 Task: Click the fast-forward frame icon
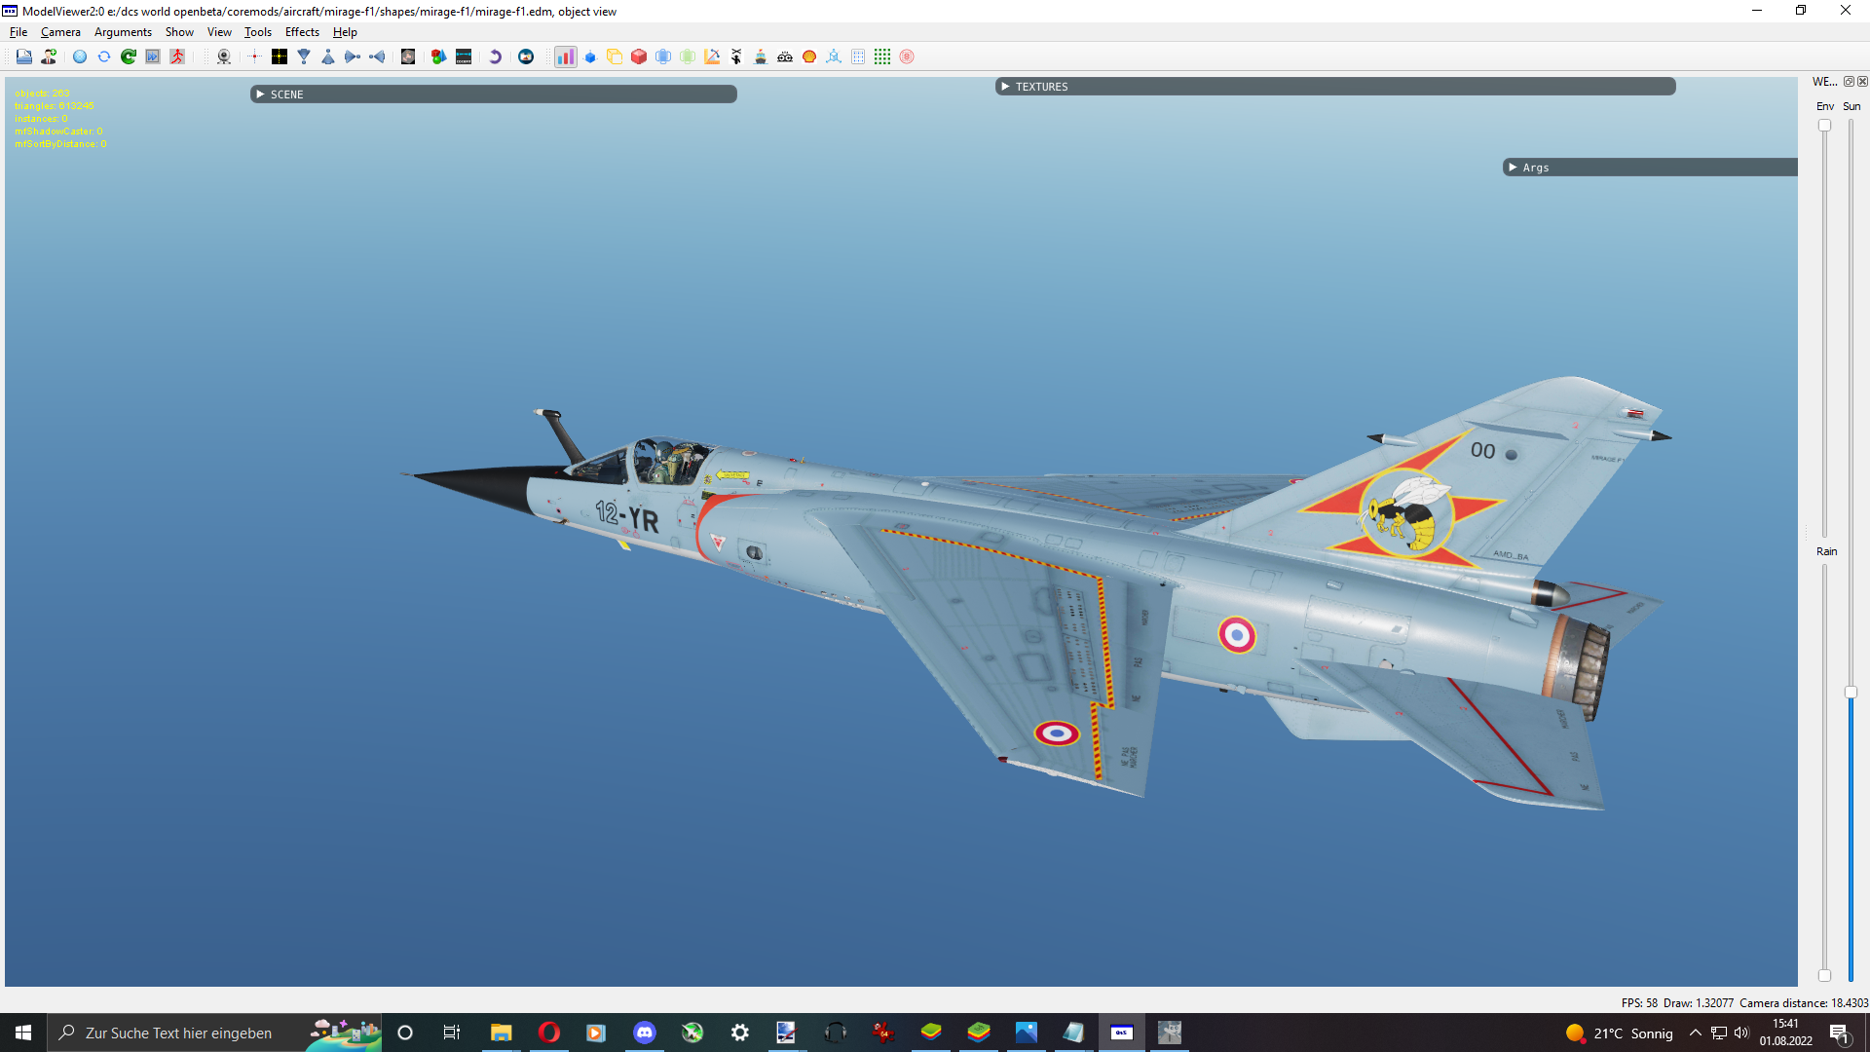pyautogui.click(x=153, y=56)
